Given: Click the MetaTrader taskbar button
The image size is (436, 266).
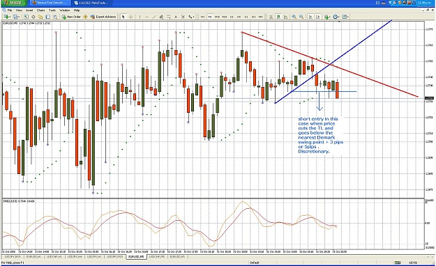Looking at the screenshot, I should (x=92, y=3).
